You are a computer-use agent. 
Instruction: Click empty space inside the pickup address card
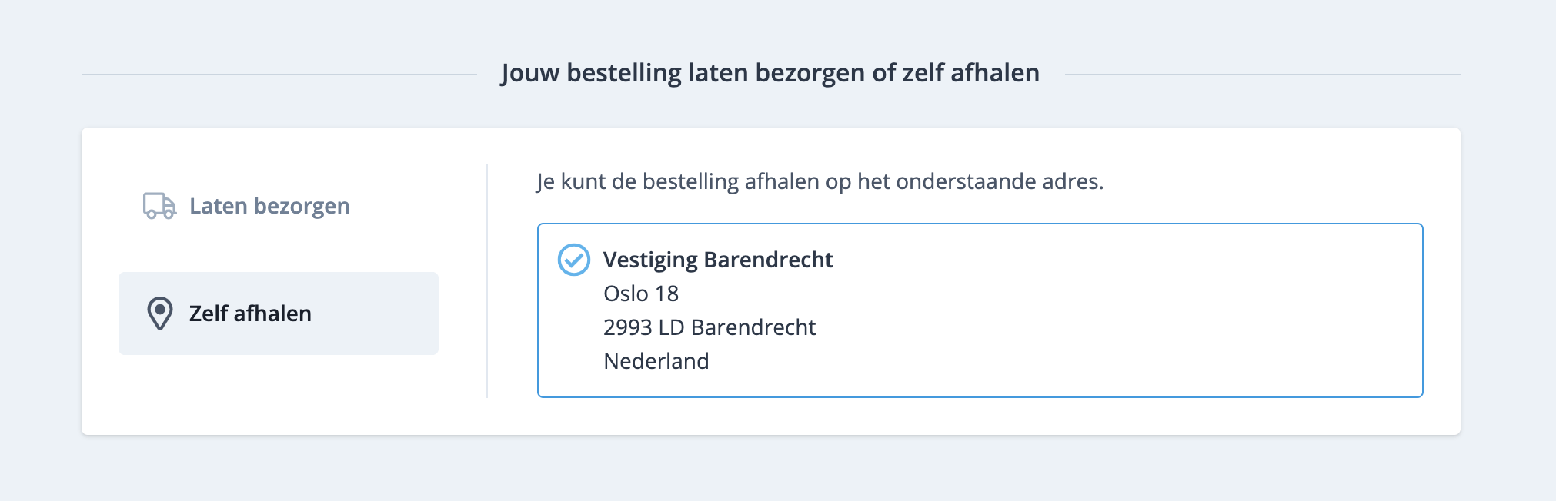coord(1116,315)
